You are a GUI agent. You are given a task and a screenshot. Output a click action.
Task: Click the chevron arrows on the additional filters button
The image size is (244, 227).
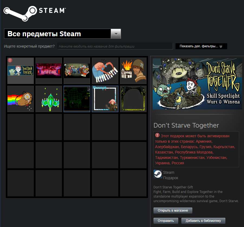click(x=221, y=46)
